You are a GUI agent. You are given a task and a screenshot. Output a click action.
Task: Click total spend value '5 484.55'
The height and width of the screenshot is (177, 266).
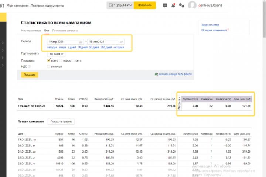(x=109, y=106)
